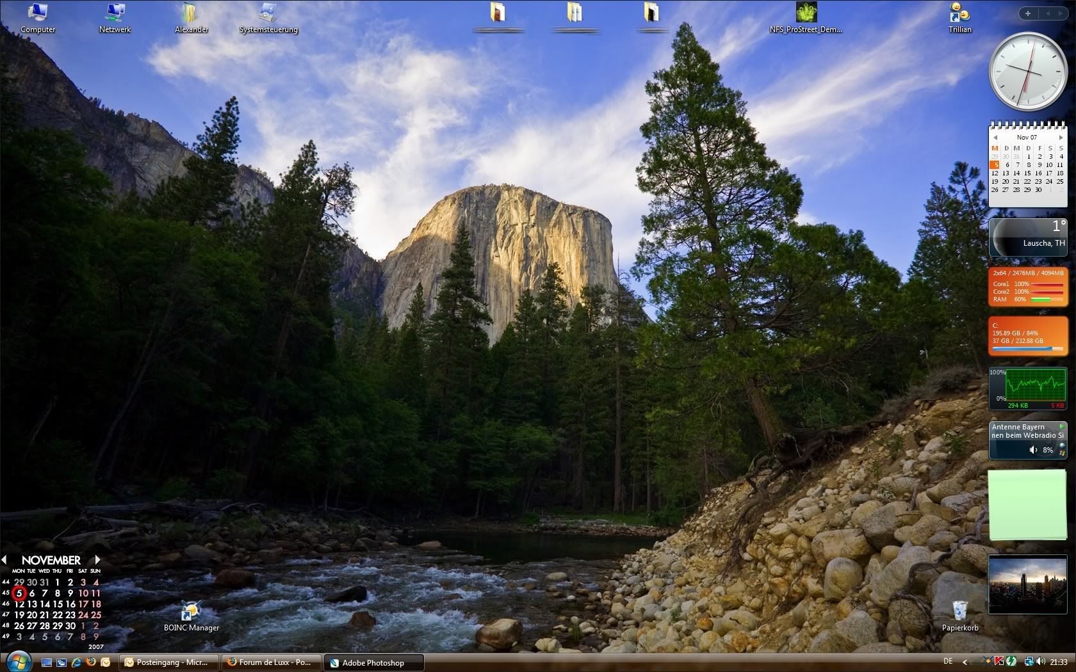
Task: Click the Kaspersky tray icon
Action: click(x=999, y=662)
